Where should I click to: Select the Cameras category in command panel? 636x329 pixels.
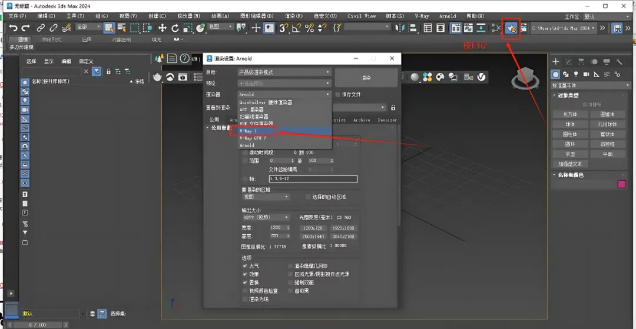coord(586,74)
